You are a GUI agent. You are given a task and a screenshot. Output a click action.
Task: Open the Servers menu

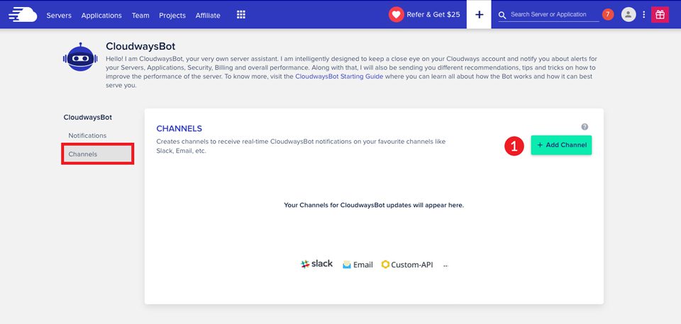59,15
